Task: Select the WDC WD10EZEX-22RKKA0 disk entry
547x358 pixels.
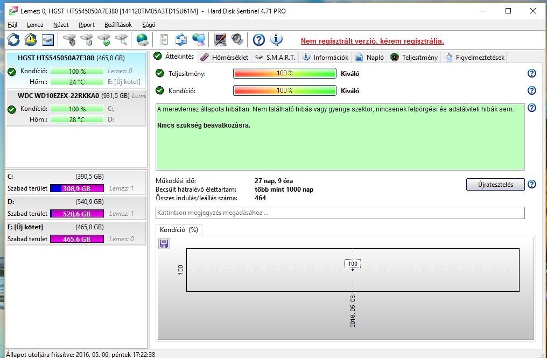Action: click(76, 108)
